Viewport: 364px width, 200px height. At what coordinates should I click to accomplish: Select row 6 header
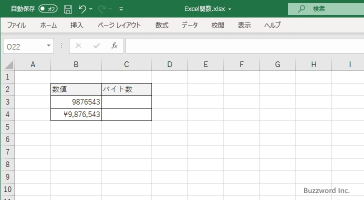tap(7, 139)
